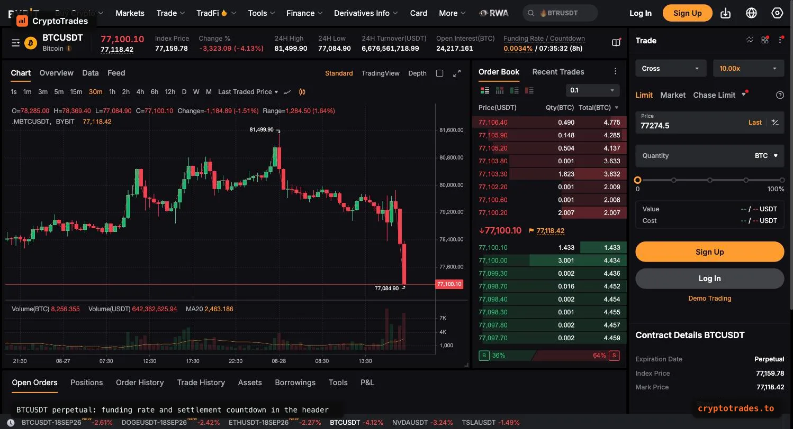Open the hamburger menu beside BTCUSDT
The height and width of the screenshot is (429, 793).
pos(16,43)
